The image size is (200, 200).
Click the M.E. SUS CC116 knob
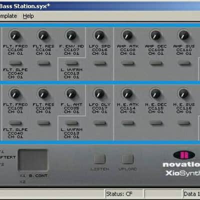[184, 93]
